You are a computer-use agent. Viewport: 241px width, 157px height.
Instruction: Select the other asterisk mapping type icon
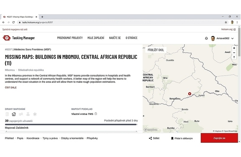tap(35, 114)
